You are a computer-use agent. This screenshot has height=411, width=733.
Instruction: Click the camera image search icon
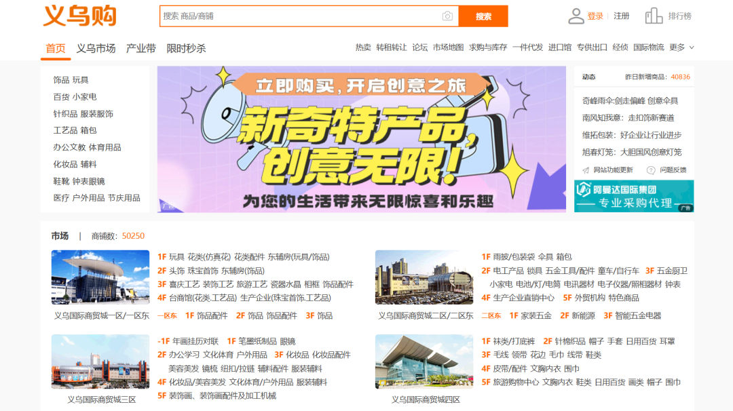pyautogui.click(x=447, y=16)
